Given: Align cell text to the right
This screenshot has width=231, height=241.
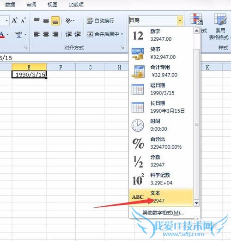Looking at the screenshot, I should [55, 34].
